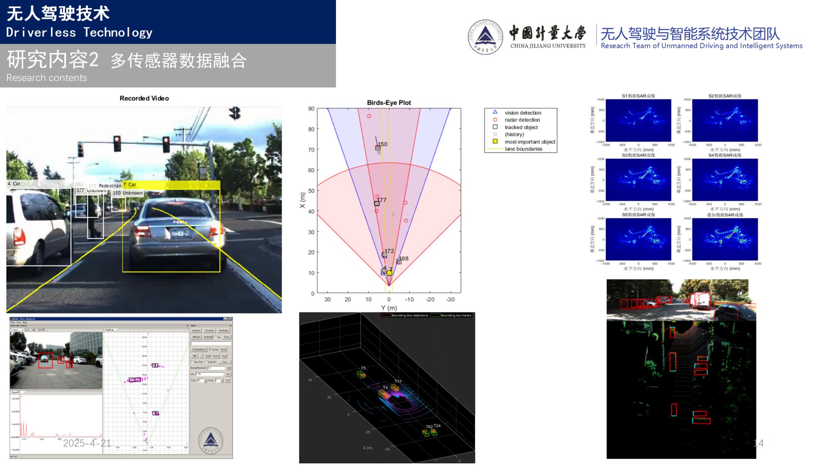This screenshot has height=465, width=827.
Task: Open the COM port dropdown arrow button
Action: [x=202, y=356]
